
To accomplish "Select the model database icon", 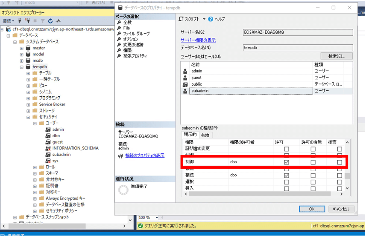I will (x=28, y=54).
